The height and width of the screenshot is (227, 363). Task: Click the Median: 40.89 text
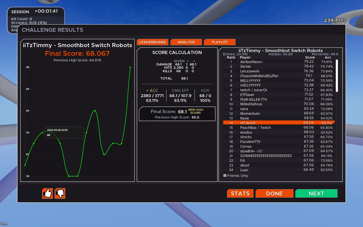point(280,54)
